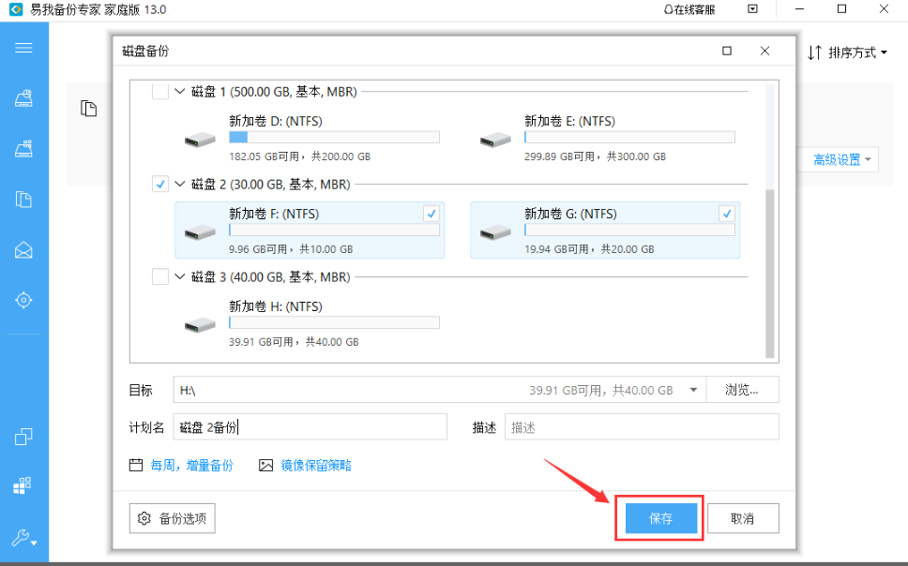The height and width of the screenshot is (566, 908).
Task: Click the 描述 description input field
Action: point(642,427)
